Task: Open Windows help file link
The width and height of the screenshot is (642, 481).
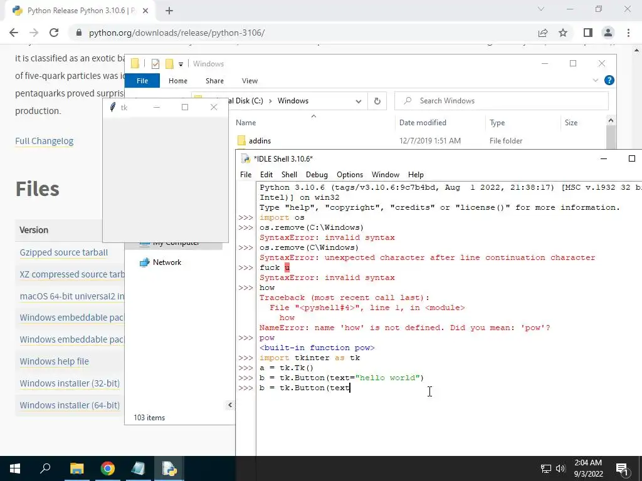Action: [x=54, y=361]
